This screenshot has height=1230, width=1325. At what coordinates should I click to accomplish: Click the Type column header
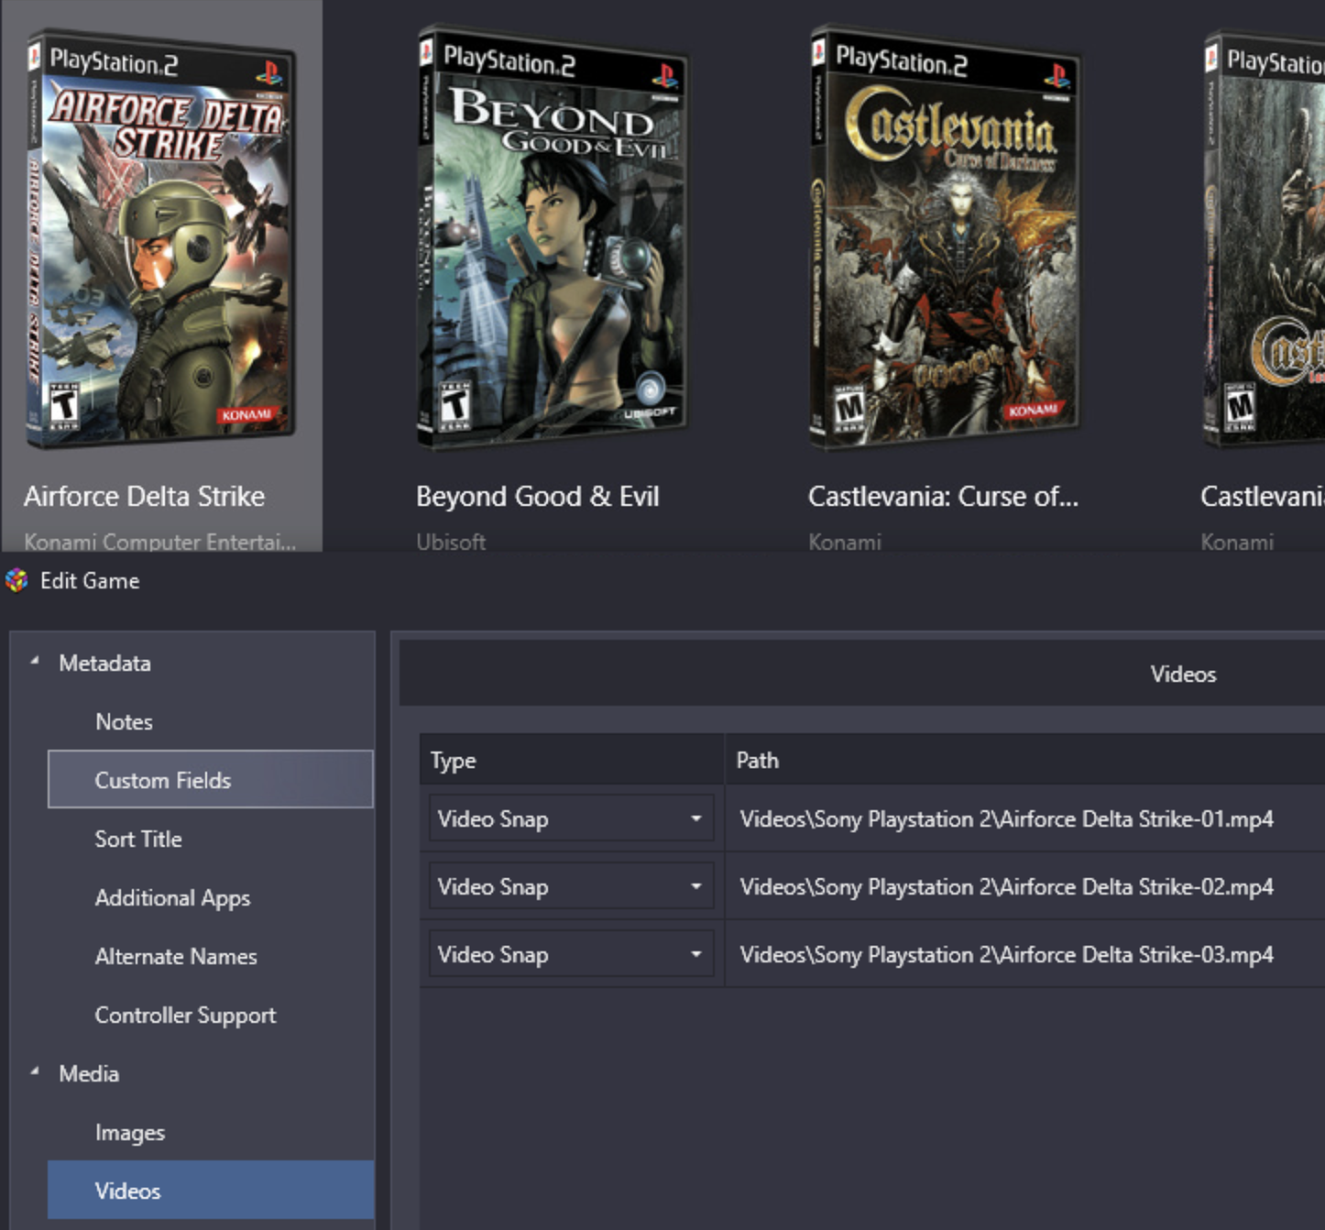[572, 760]
